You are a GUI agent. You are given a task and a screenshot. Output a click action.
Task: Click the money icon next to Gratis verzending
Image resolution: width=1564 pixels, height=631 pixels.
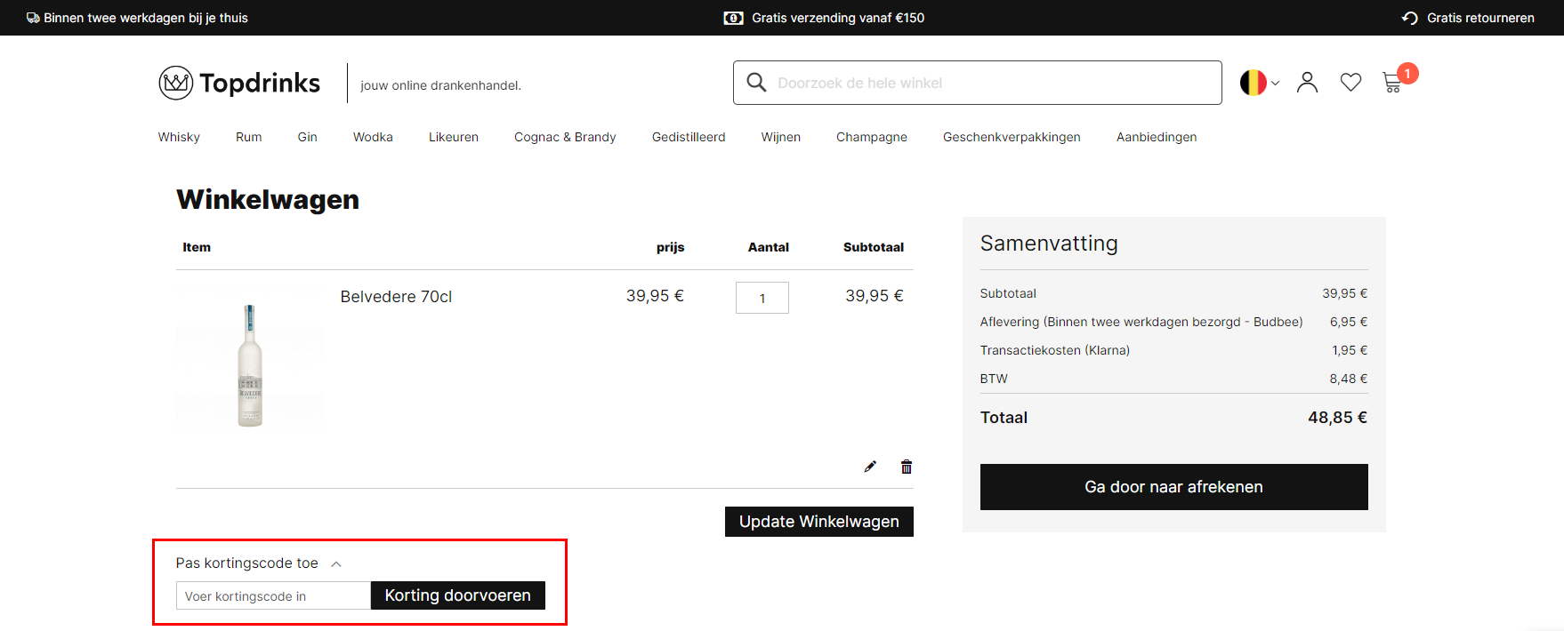coord(733,18)
